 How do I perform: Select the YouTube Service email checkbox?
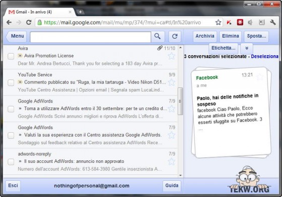[11, 83]
